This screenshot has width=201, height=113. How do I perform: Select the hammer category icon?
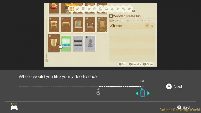[118, 9]
